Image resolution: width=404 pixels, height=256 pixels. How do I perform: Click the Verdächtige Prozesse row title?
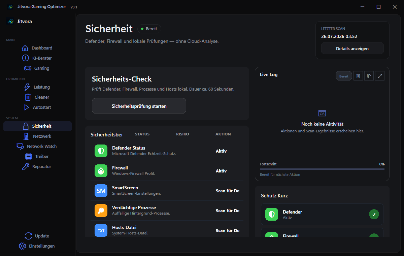pyautogui.click(x=134, y=207)
